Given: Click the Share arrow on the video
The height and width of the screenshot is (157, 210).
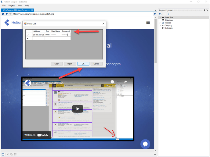Looking at the screenshot, I should (x=125, y=82).
